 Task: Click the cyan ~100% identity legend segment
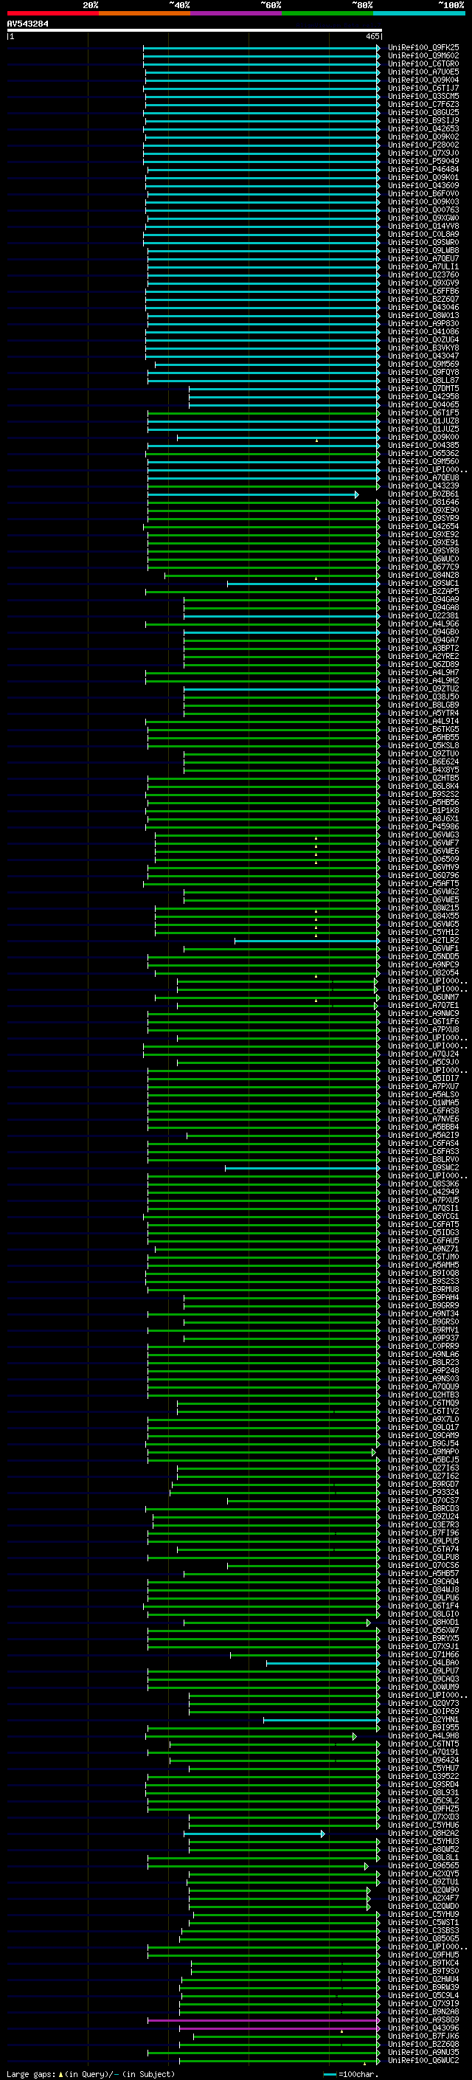coord(419,13)
